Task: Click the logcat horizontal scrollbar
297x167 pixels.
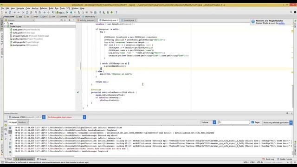Action: click(45, 156)
